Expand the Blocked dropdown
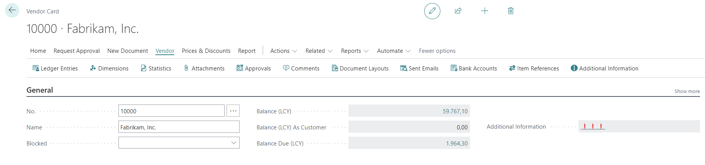This screenshot has height=165, width=705. tap(233, 143)
